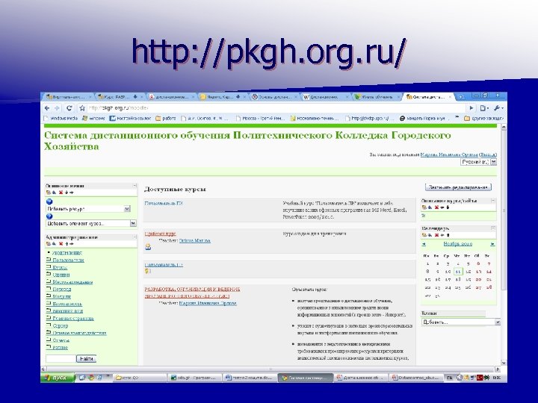Open the wrench settings menu icon
Screen dimensions: 538x403
[498, 108]
